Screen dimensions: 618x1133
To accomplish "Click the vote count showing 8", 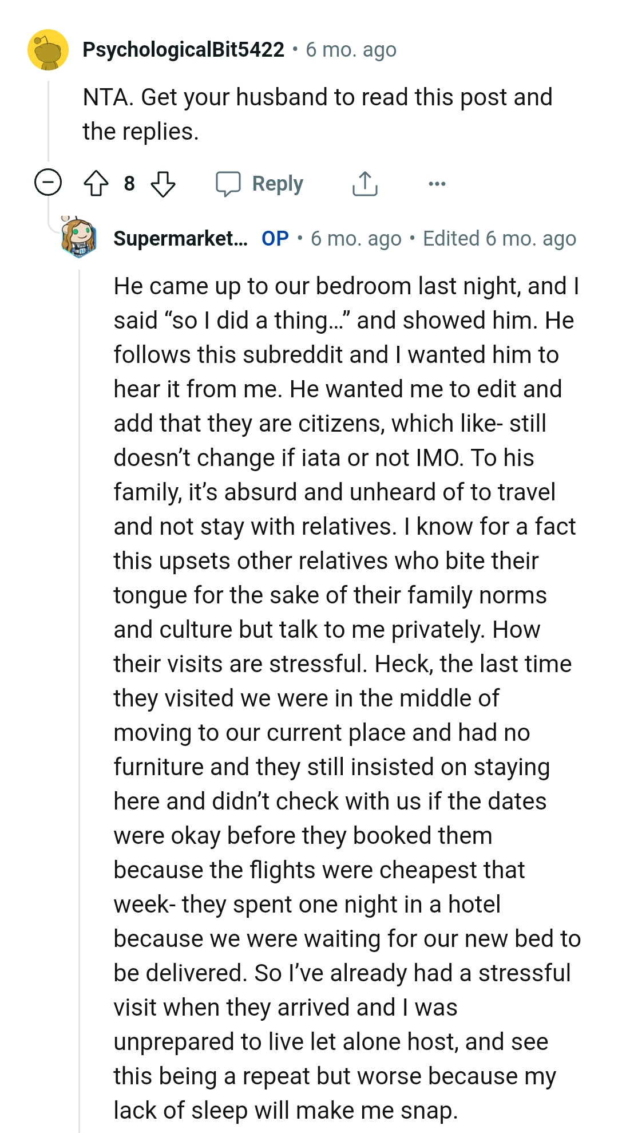I will [x=129, y=184].
